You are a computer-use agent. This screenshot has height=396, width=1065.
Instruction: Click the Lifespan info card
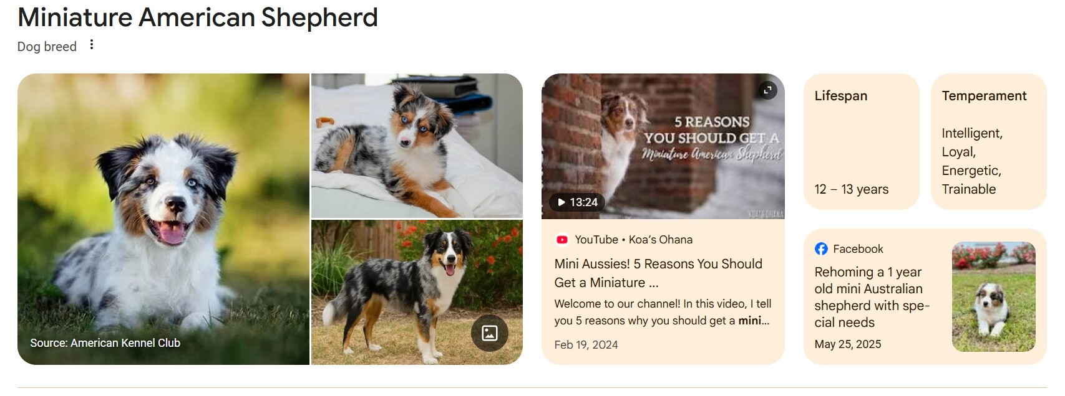862,141
